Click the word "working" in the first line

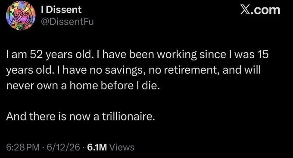tap(177, 55)
